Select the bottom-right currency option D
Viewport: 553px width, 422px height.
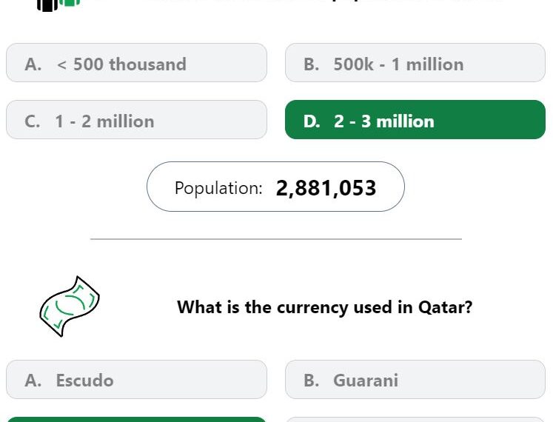coord(415,420)
